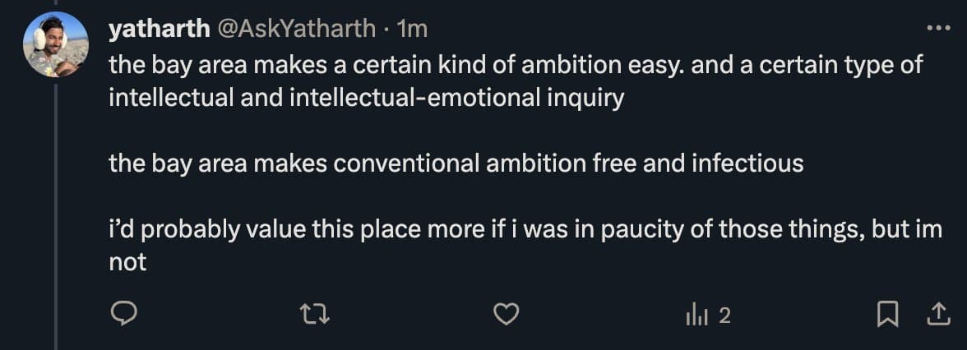The image size is (967, 350).
Task: Open the tweet via the 1m timestamp
Action: [412, 30]
